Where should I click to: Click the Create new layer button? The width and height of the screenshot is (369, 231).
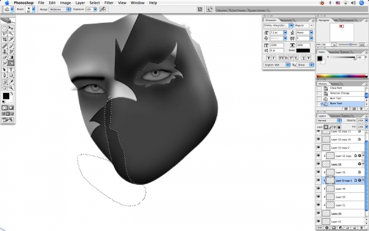354,228
